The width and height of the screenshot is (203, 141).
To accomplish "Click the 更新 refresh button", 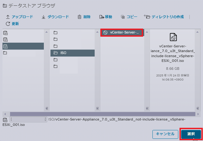I will (12, 24).
